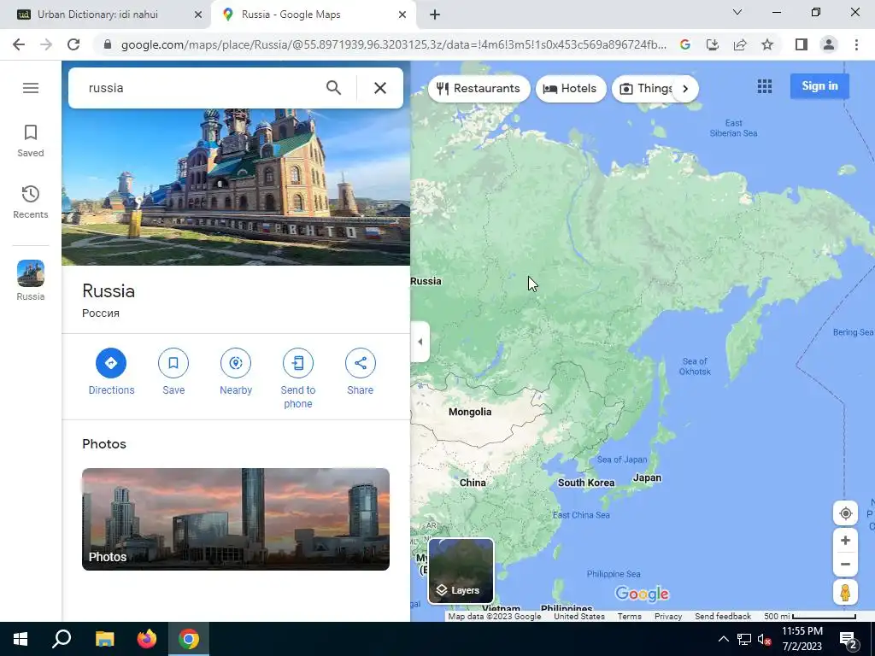The image size is (875, 656).
Task: Open the Terms link
Action: point(630,617)
